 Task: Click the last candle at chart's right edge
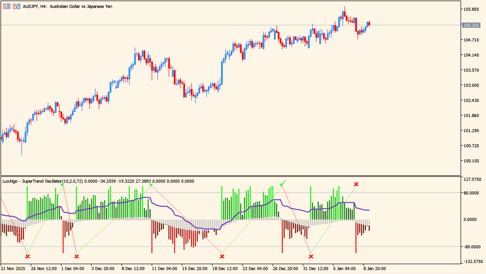(x=369, y=24)
